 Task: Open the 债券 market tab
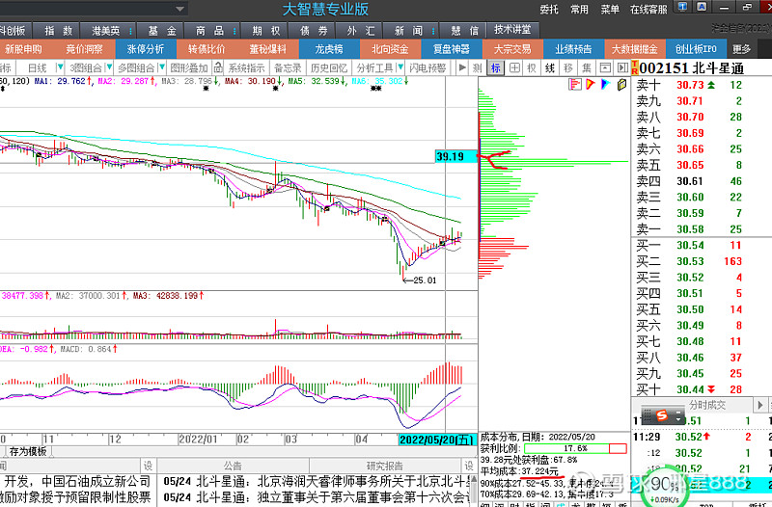tap(315, 31)
